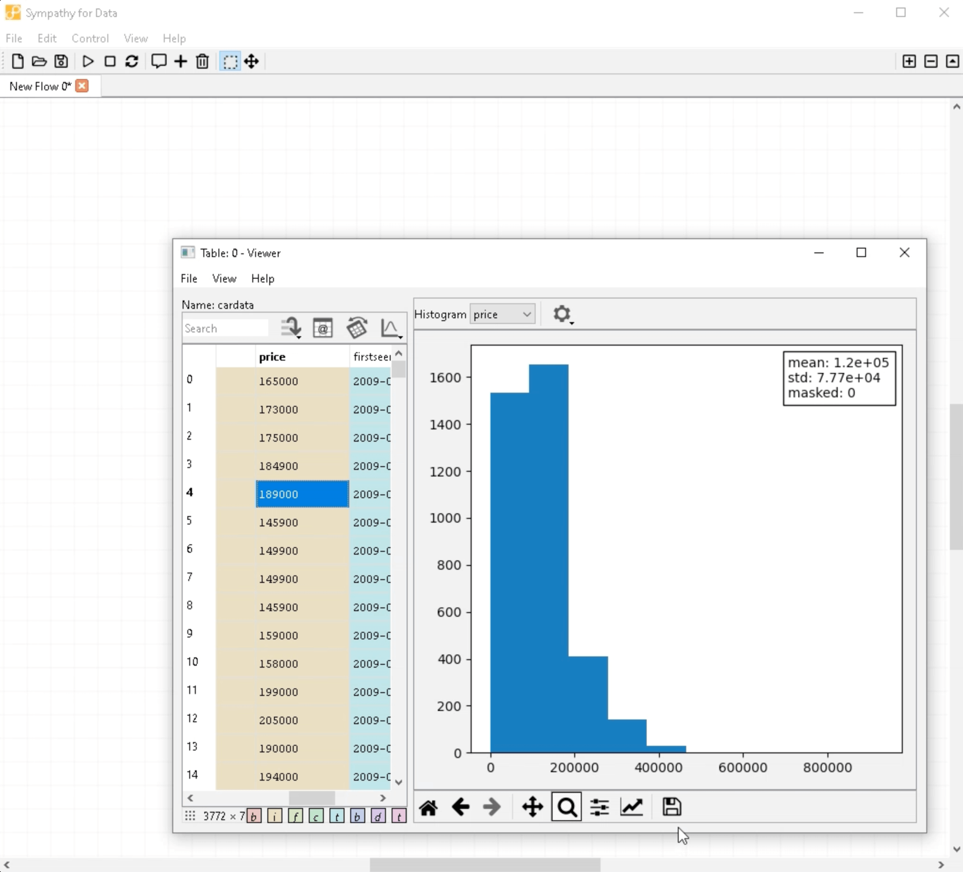Select the 199000 price cell
This screenshot has height=872, width=963.
click(302, 692)
